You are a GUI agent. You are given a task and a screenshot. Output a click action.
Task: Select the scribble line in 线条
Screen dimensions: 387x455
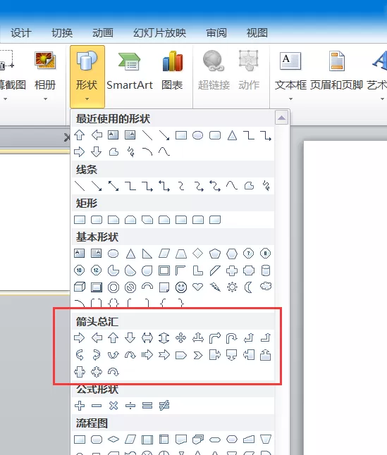(x=266, y=186)
